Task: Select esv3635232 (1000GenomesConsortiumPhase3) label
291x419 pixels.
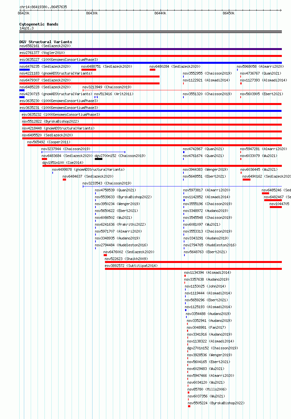Action: click(61, 114)
